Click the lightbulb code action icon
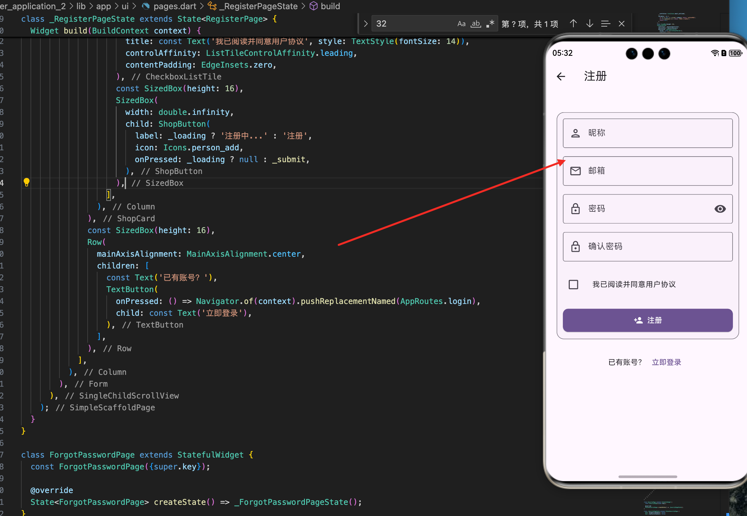Image resolution: width=747 pixels, height=516 pixels. [x=27, y=182]
